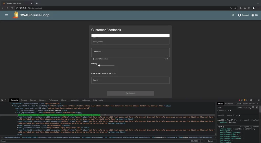Open DevTools settings gear

251,100
